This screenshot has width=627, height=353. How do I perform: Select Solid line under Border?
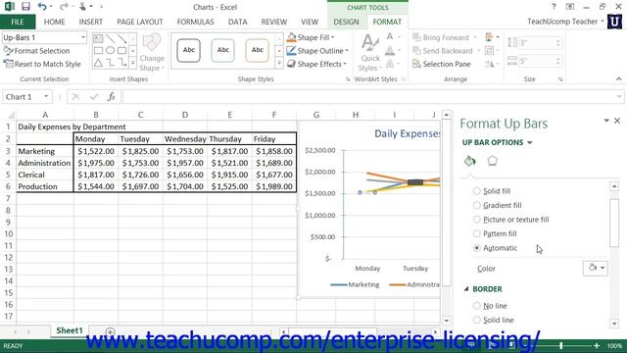(x=477, y=321)
